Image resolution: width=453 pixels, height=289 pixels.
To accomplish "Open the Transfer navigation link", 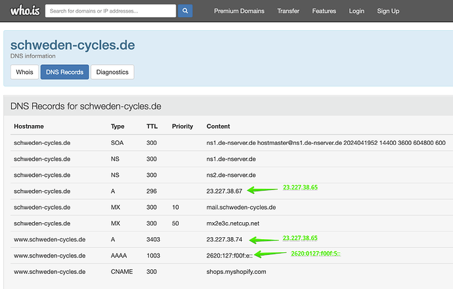I will tap(288, 11).
